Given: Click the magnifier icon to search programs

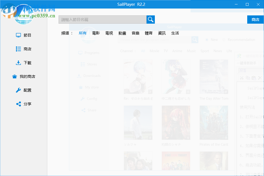Looking at the screenshot, I should [150, 20].
